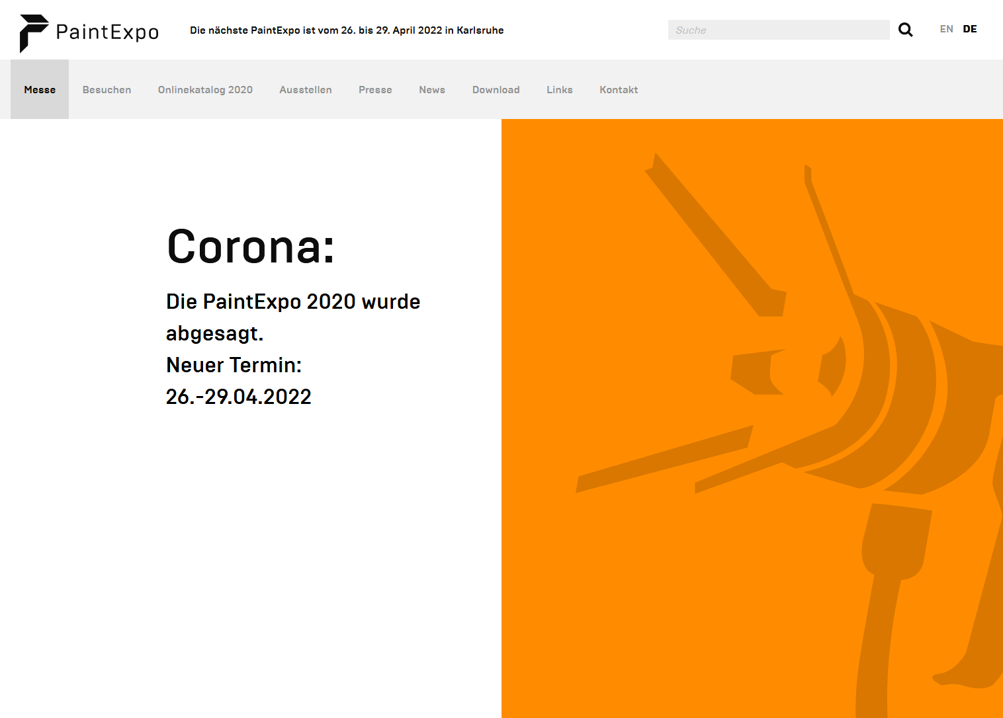This screenshot has height=718, width=1003.
Task: Click 'Die PaintExpo 2020 wurde' text
Action: point(293,301)
